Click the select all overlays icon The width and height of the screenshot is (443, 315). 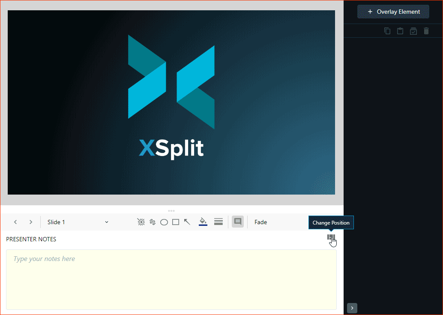click(413, 31)
